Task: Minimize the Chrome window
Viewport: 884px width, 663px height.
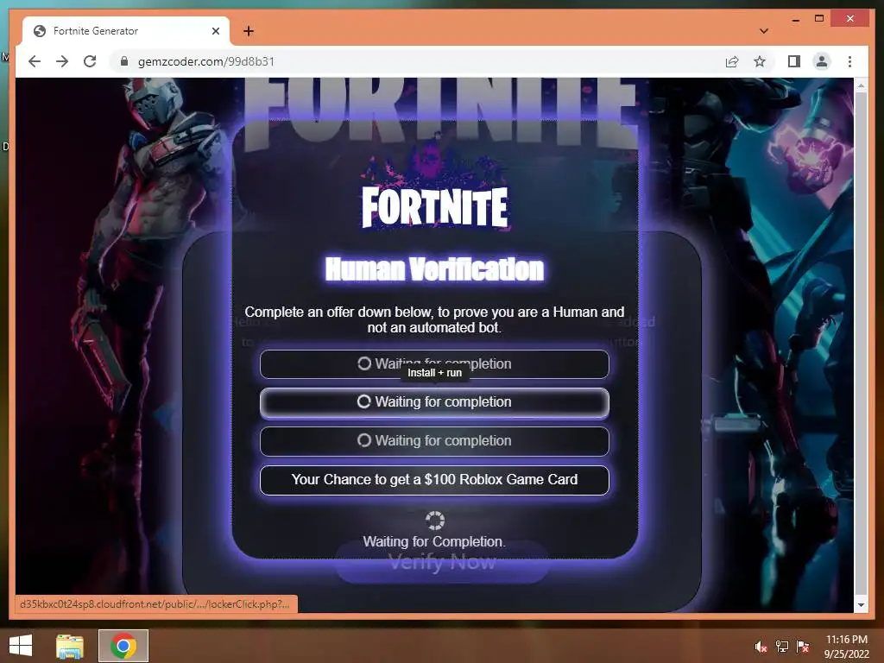Action: coord(795,19)
